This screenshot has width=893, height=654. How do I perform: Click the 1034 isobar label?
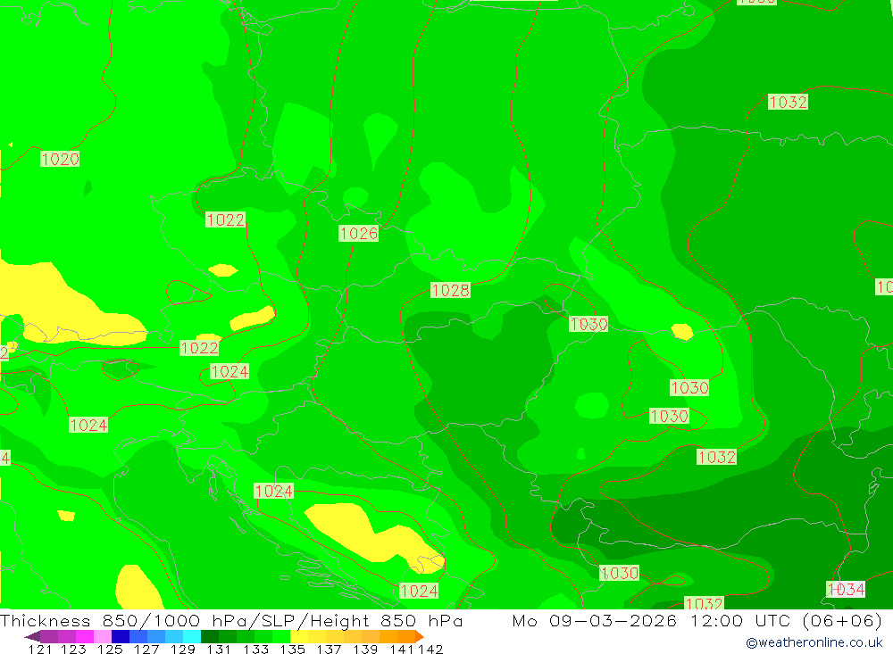[x=846, y=589]
